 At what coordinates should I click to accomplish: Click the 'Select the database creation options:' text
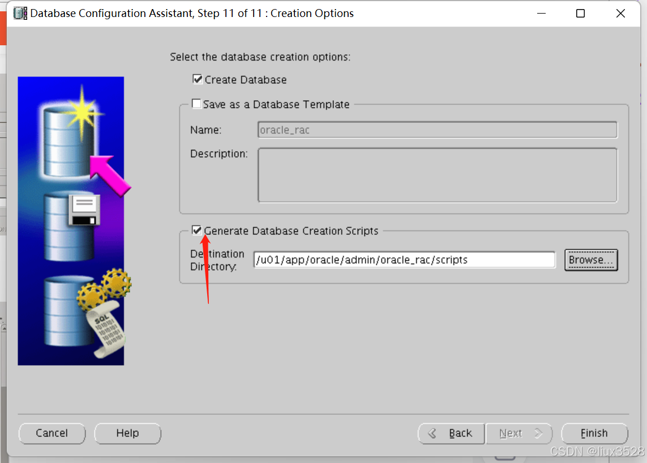tap(260, 57)
